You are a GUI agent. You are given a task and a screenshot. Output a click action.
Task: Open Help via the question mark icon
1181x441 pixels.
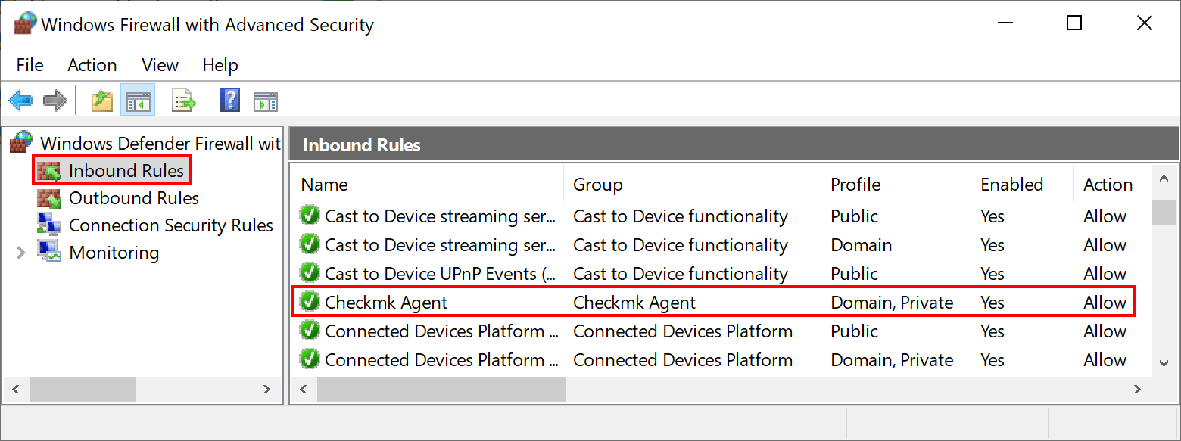pyautogui.click(x=230, y=100)
